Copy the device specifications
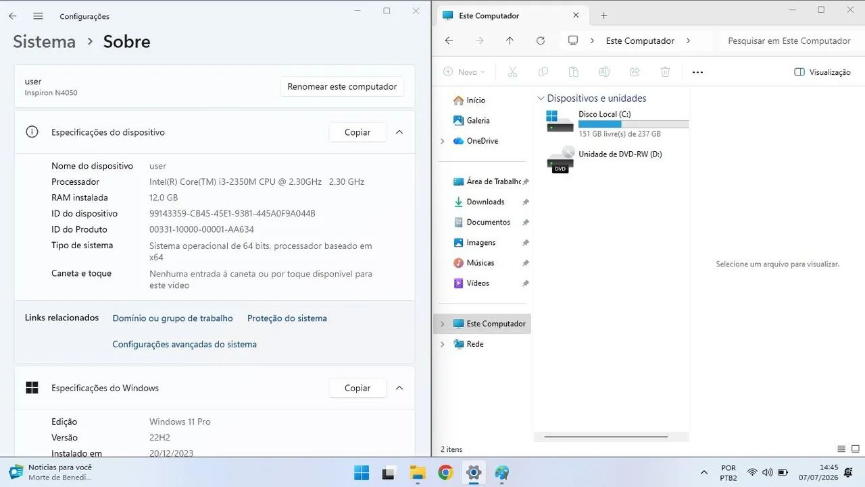This screenshot has height=487, width=865. click(357, 132)
